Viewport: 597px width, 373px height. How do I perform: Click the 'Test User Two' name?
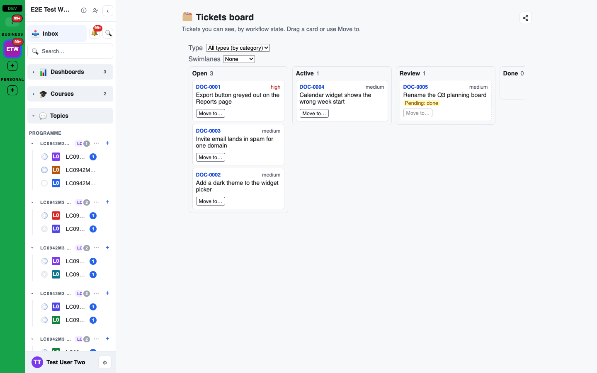click(66, 362)
